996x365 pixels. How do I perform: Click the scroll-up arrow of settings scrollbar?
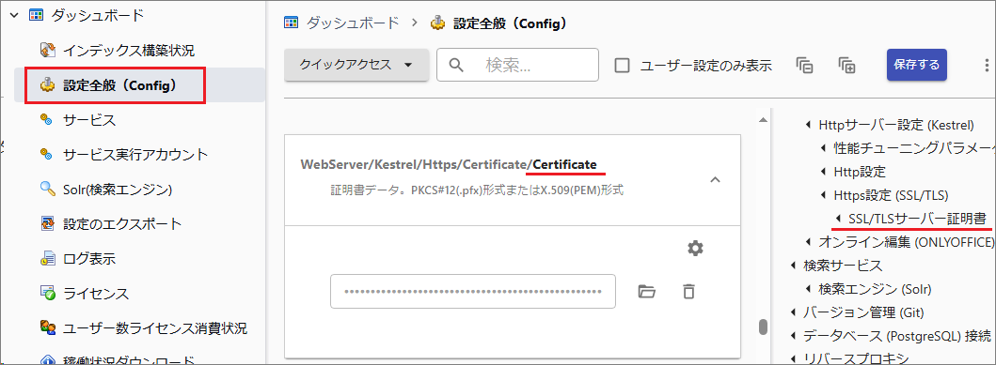pos(763,120)
